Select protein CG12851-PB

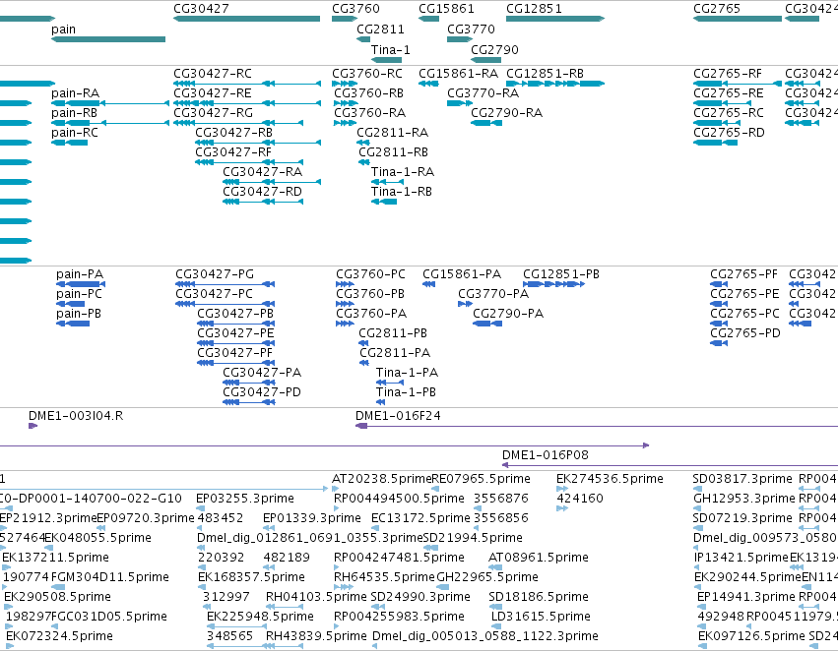(x=554, y=284)
